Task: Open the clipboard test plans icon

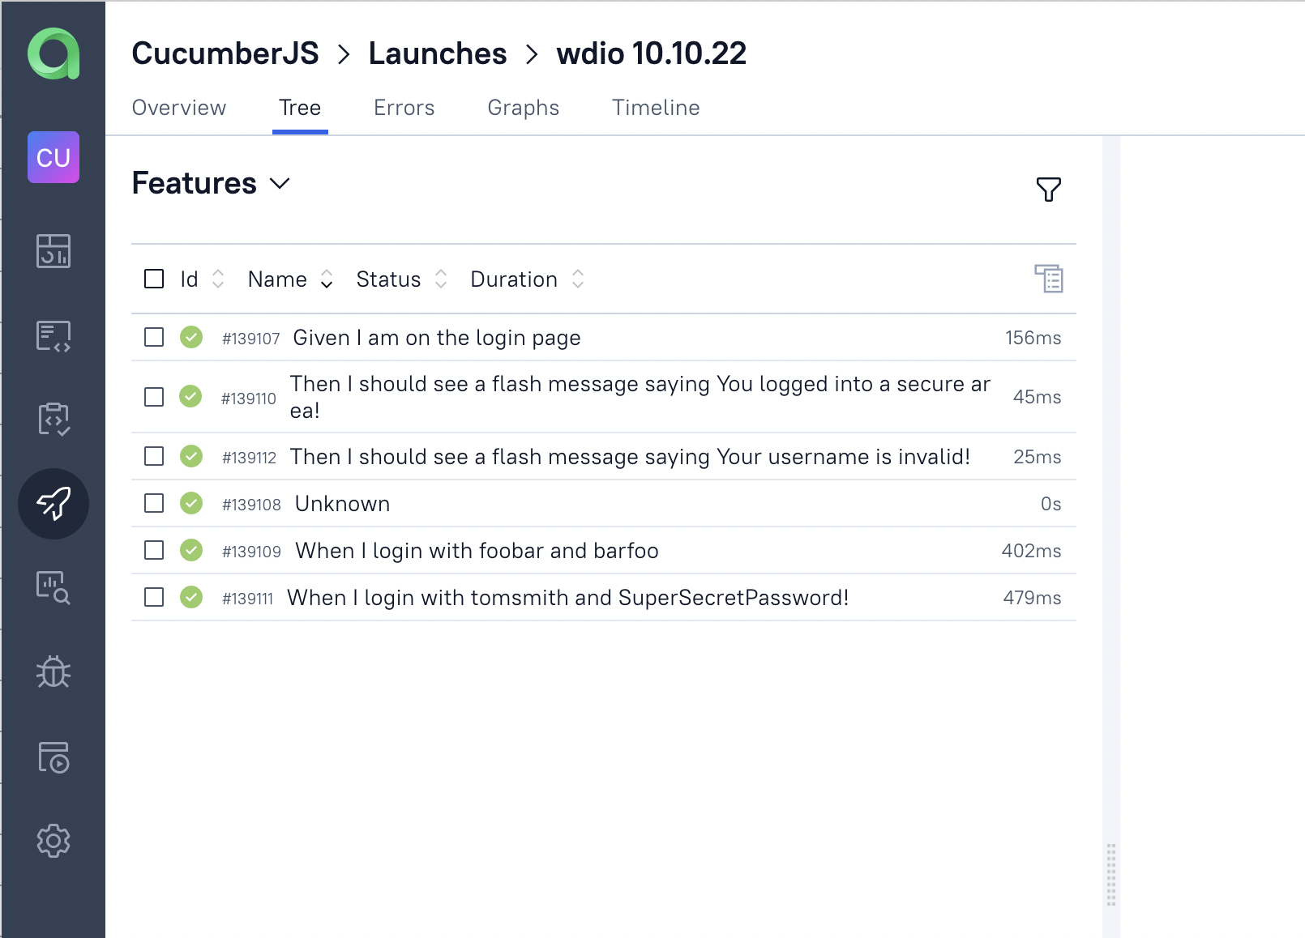Action: pos(53,419)
